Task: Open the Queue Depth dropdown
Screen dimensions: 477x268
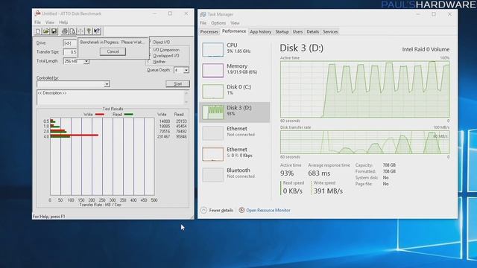Action: [186, 70]
